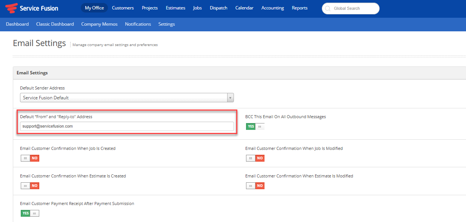The width and height of the screenshot is (466, 222).
Task: Open the My Office menu
Action: coord(94,8)
